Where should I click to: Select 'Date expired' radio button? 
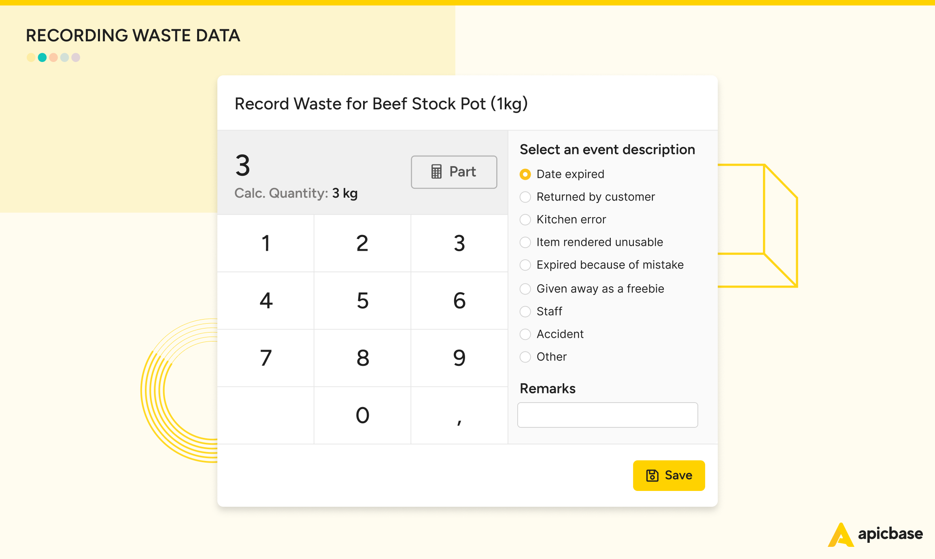point(525,174)
